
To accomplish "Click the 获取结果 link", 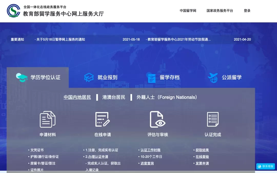I will [x=202, y=150].
